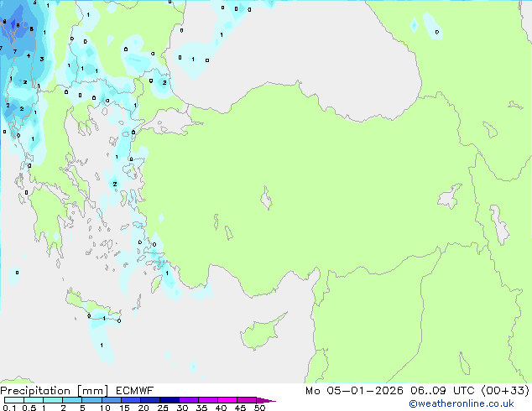Select the 2–5 mm legend color swatch
Image resolution: width=532 pixels, height=411 pixels.
coord(73,400)
